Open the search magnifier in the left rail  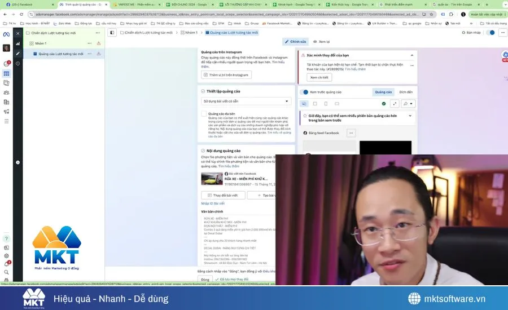[x=6, y=272]
